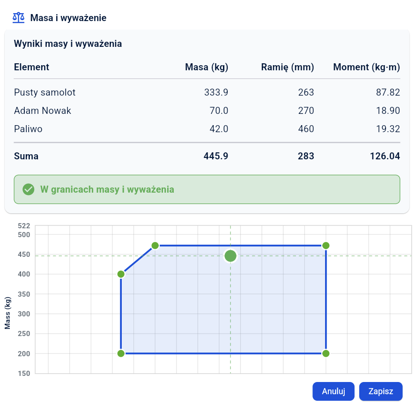This screenshot has width=415, height=412.
Task: Select the large current CG point on the chart
Action: click(x=230, y=256)
